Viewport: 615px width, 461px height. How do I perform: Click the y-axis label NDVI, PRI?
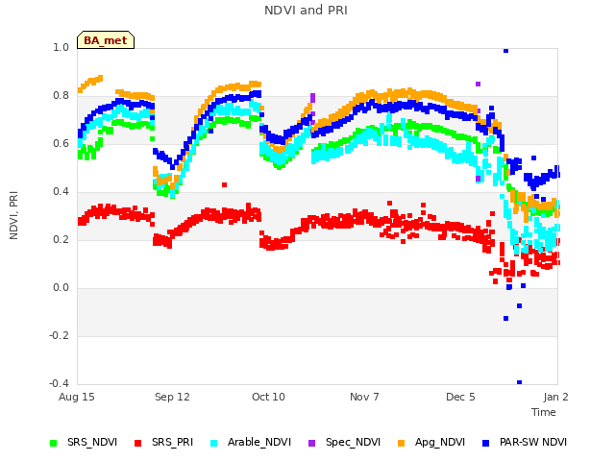point(13,215)
